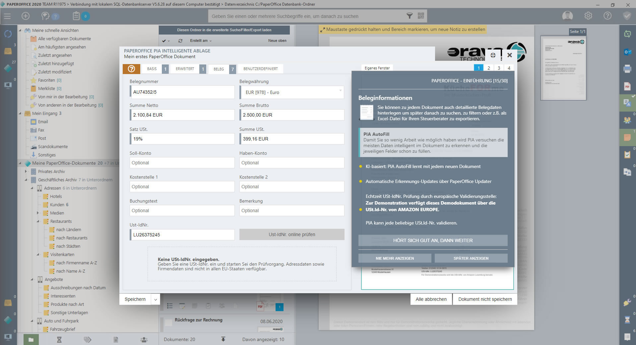Click the plus circle add icon
This screenshot has width=636, height=345.
26,16
